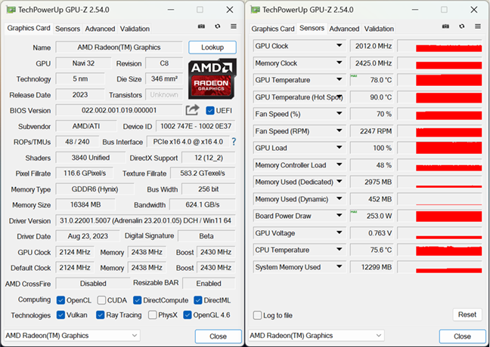Viewport: 490px width, 347px height.
Task: Open GPU selector dropdown in Sensors window
Action: [x=316, y=336]
